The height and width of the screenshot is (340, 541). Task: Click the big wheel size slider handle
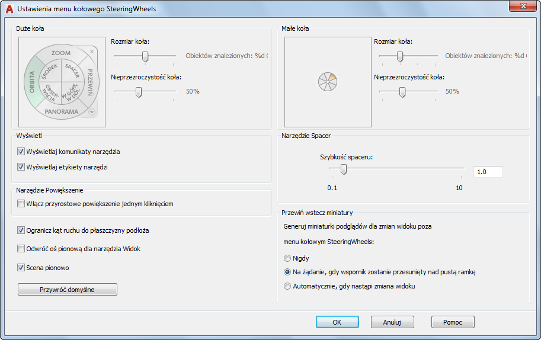pos(145,56)
